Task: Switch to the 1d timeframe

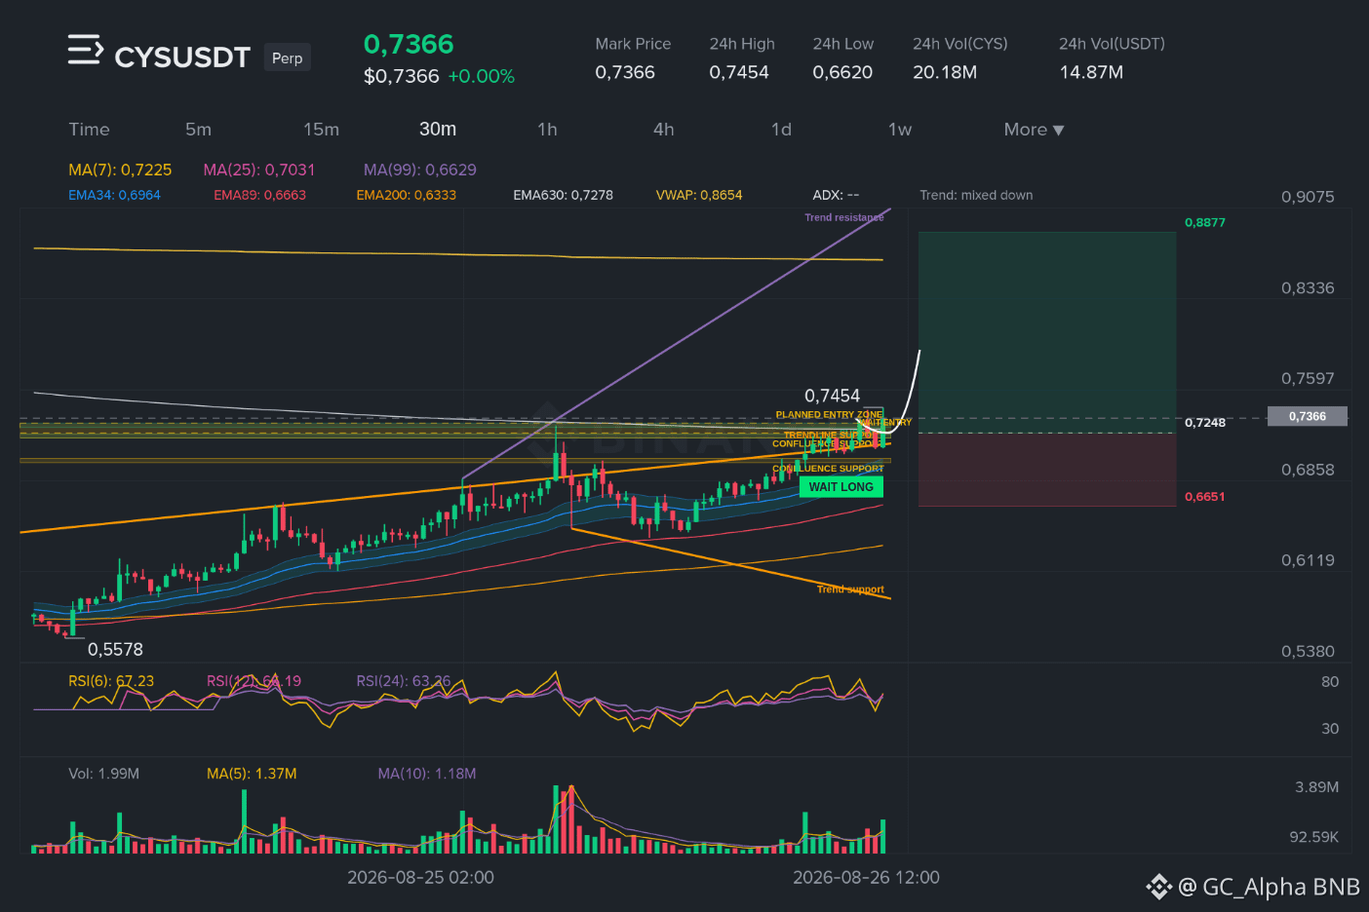Action: point(781,130)
